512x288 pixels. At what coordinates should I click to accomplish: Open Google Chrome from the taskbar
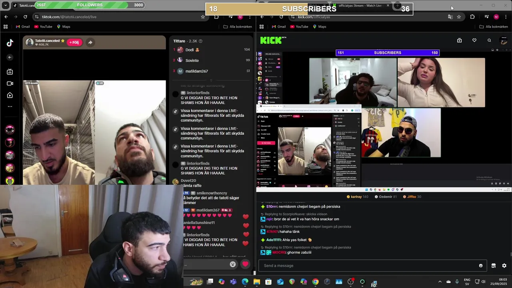pyautogui.click(x=316, y=282)
